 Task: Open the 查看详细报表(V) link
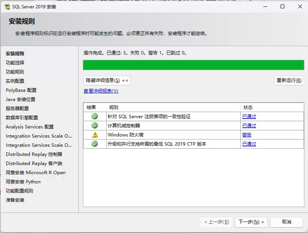(101, 91)
